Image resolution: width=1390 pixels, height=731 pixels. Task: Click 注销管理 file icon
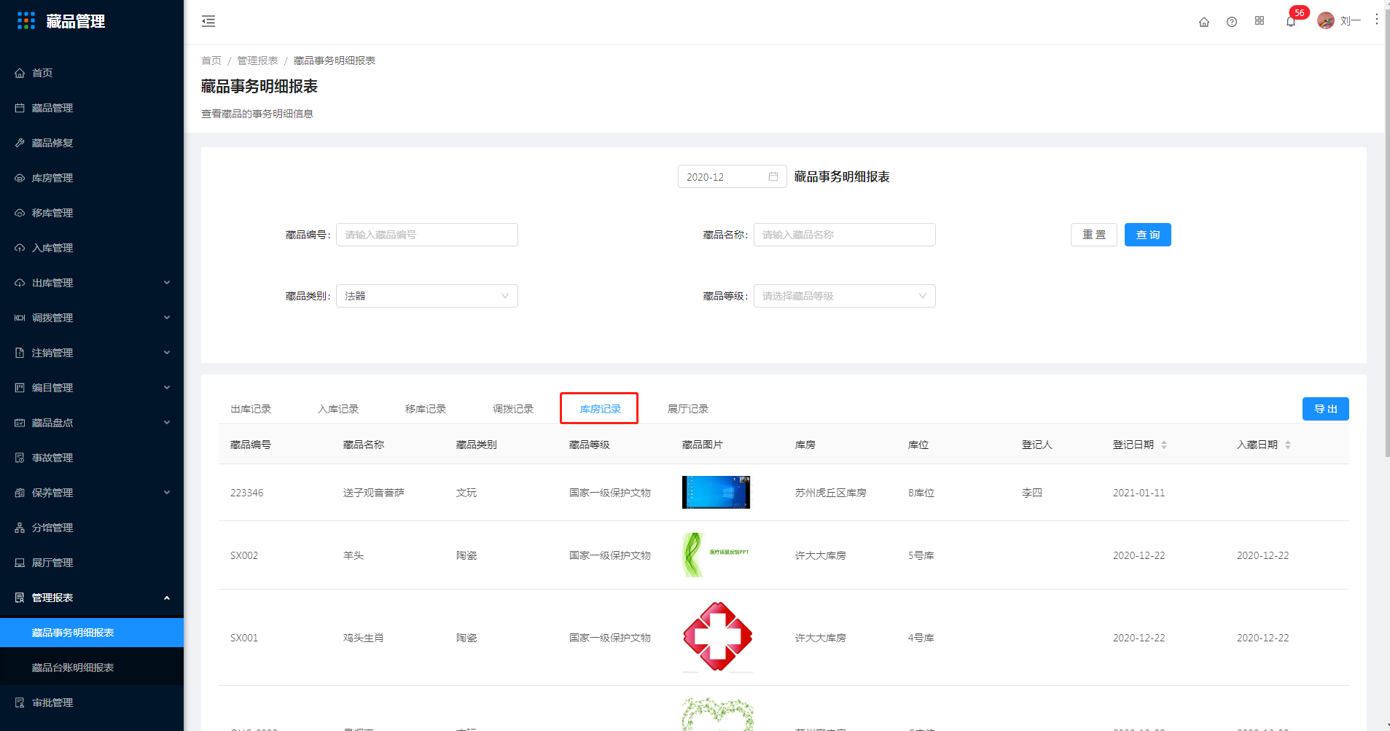20,353
